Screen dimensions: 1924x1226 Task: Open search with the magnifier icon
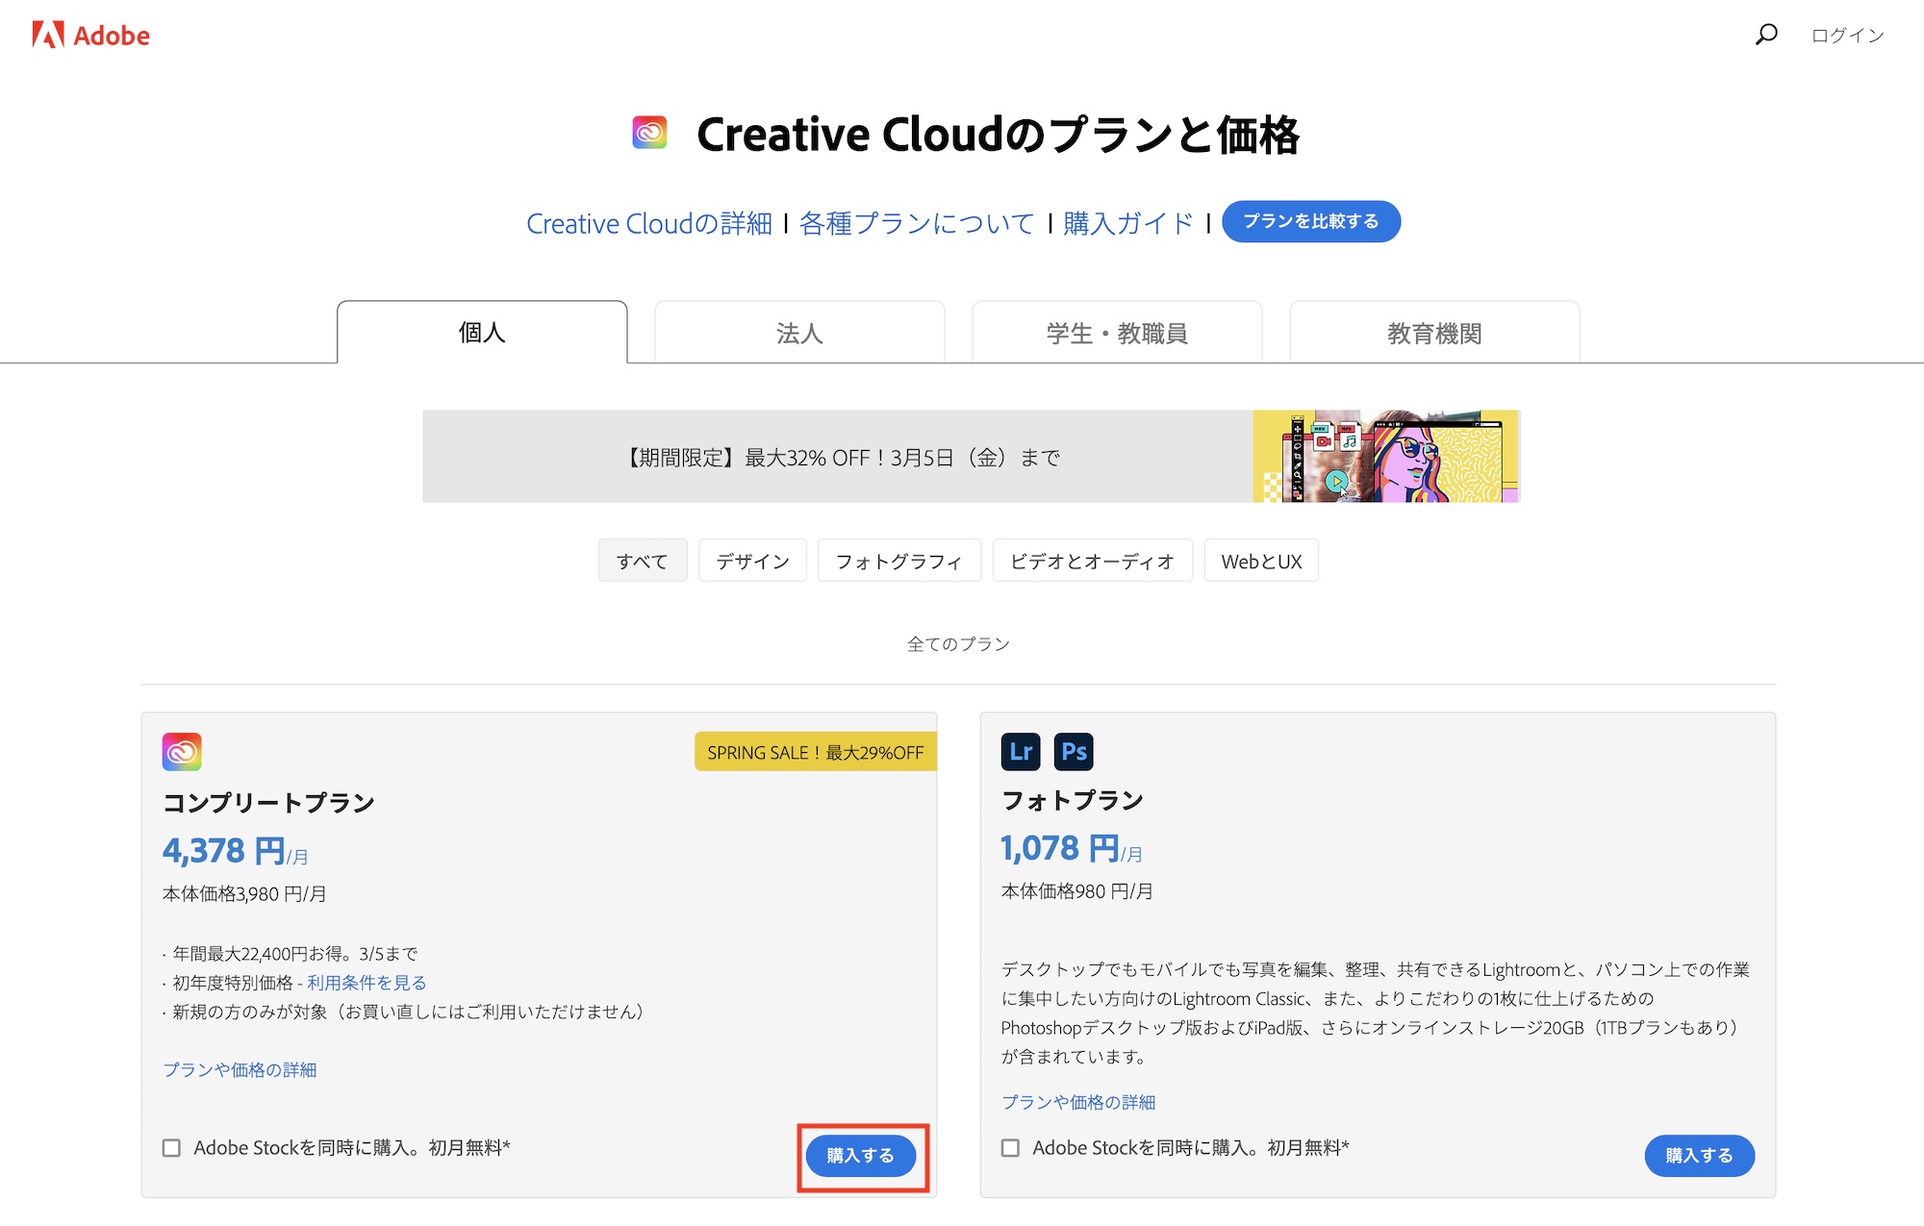click(1765, 35)
